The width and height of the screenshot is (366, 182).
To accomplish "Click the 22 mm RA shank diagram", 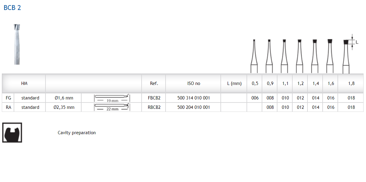I will point(112,107).
